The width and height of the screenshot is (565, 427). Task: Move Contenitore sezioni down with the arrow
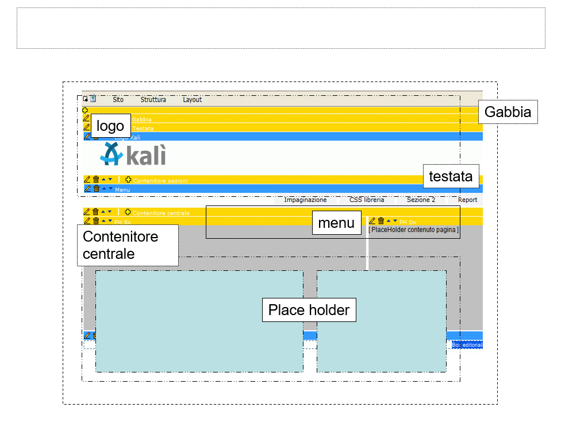click(x=110, y=179)
